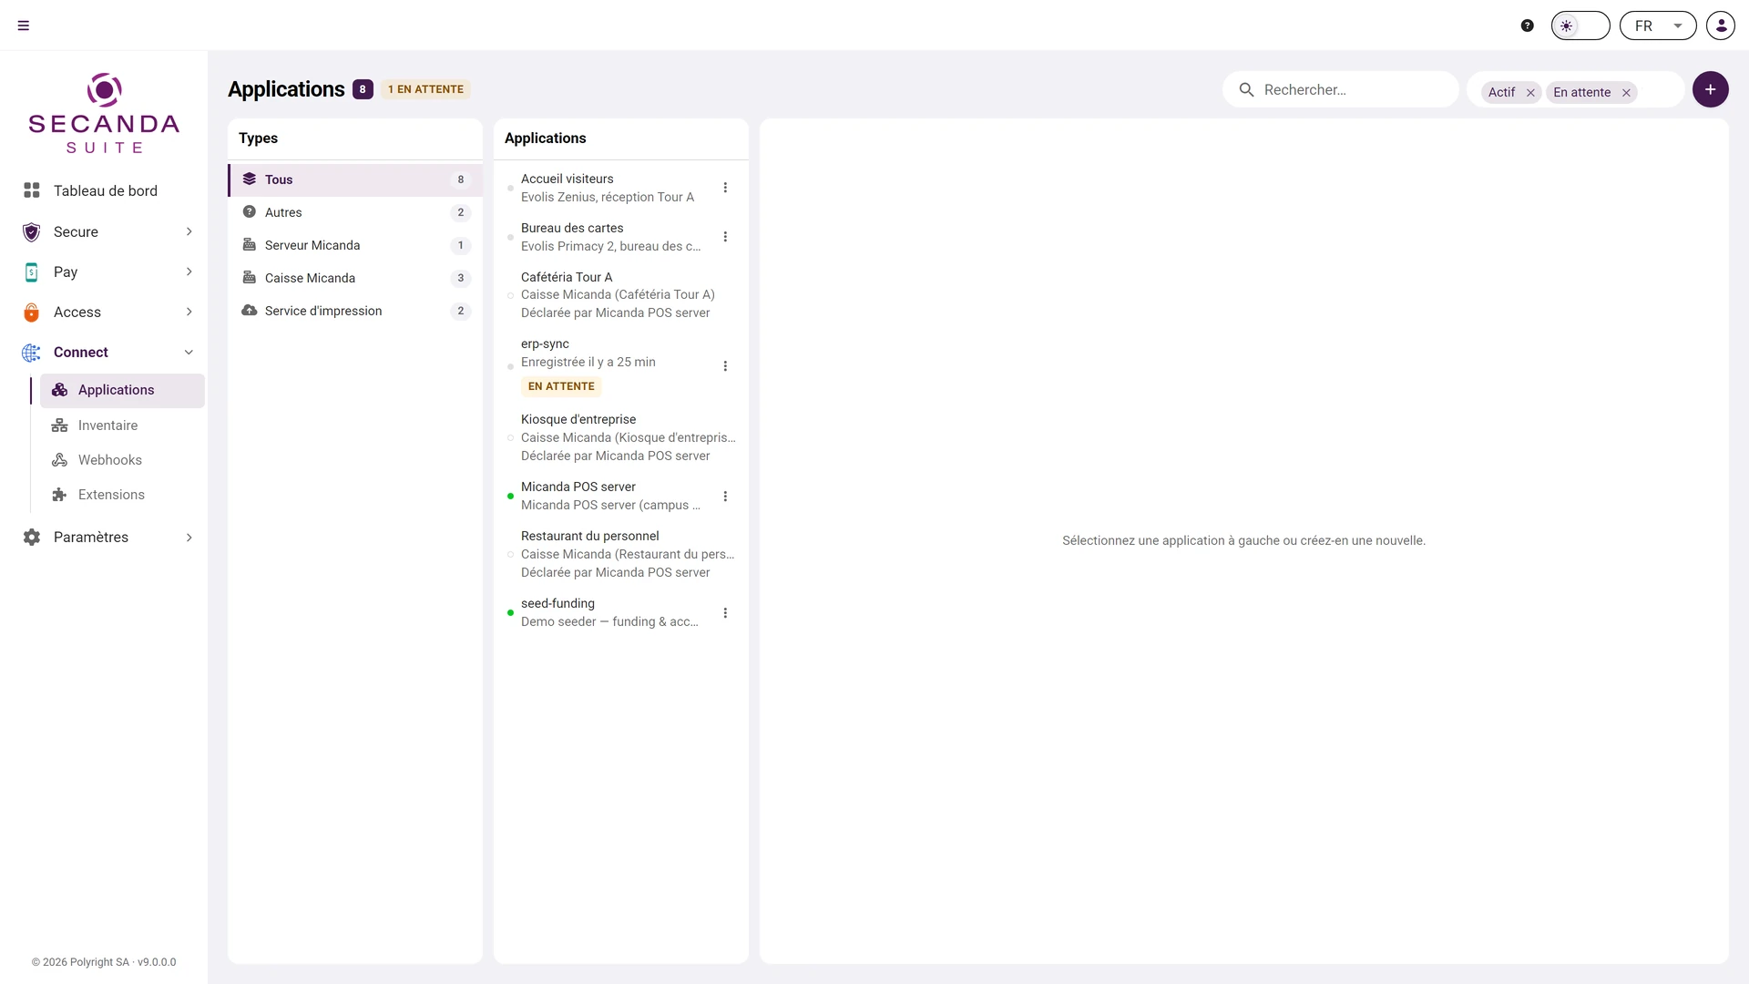
Task: Remove the En attente filter chip
Action: tap(1626, 93)
